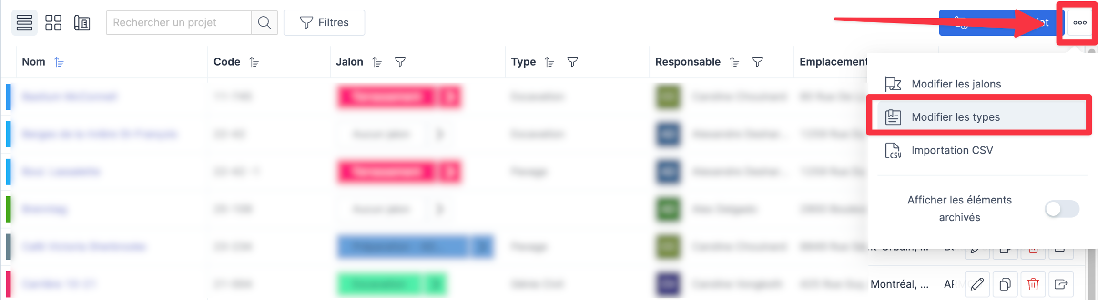1098x300 pixels.
Task: Switch to the list view layout
Action: 24,22
